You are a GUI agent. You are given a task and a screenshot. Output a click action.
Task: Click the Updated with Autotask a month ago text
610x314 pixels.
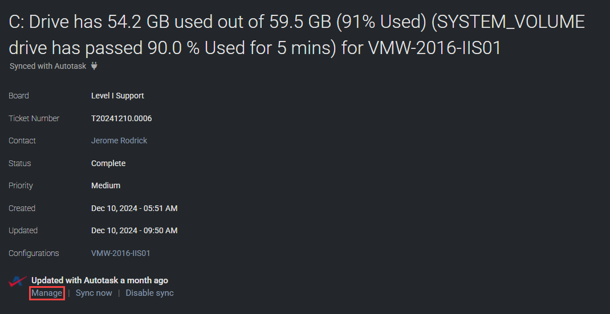point(100,280)
